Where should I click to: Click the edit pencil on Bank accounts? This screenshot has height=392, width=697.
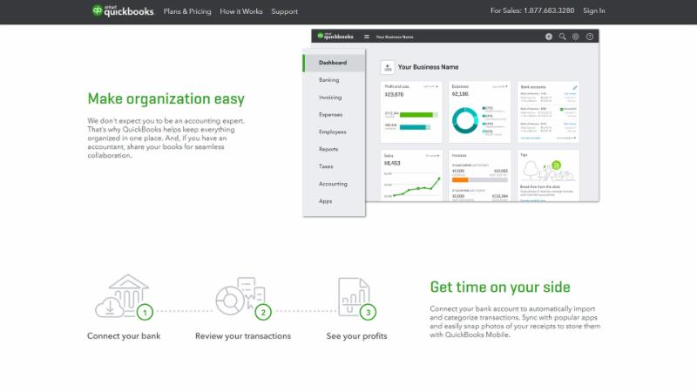tap(574, 88)
